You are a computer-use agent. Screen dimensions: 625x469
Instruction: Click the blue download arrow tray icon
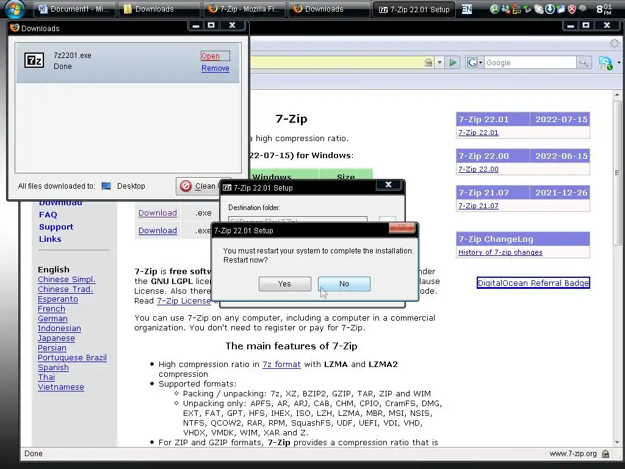click(550, 9)
